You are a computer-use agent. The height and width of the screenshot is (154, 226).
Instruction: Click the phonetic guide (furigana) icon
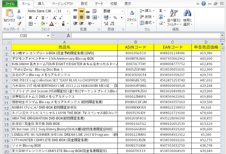point(63,24)
